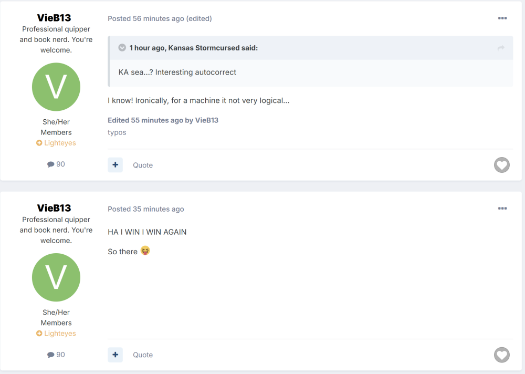Open 'Posted 56 minutes ago' permalink
Viewport: 525px width, 374px height.
coord(145,18)
